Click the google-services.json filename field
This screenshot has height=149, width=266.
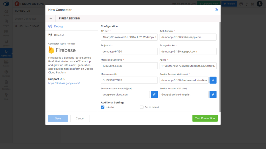point(125,94)
